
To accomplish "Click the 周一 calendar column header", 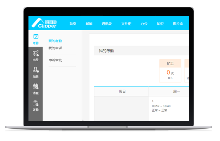I will [x=169, y=91].
